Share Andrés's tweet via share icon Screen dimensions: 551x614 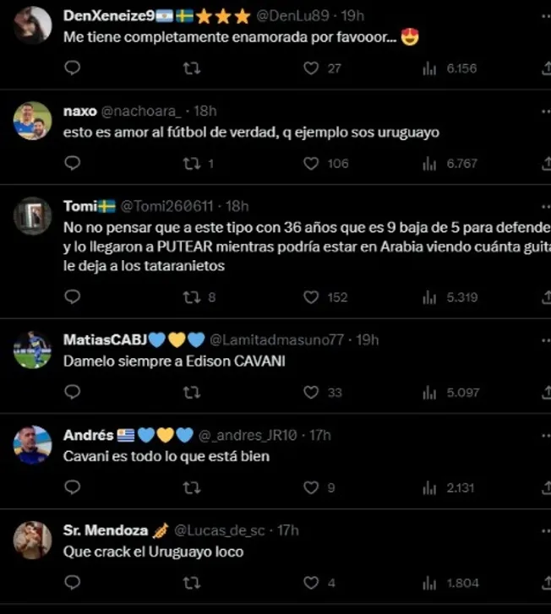(x=546, y=487)
